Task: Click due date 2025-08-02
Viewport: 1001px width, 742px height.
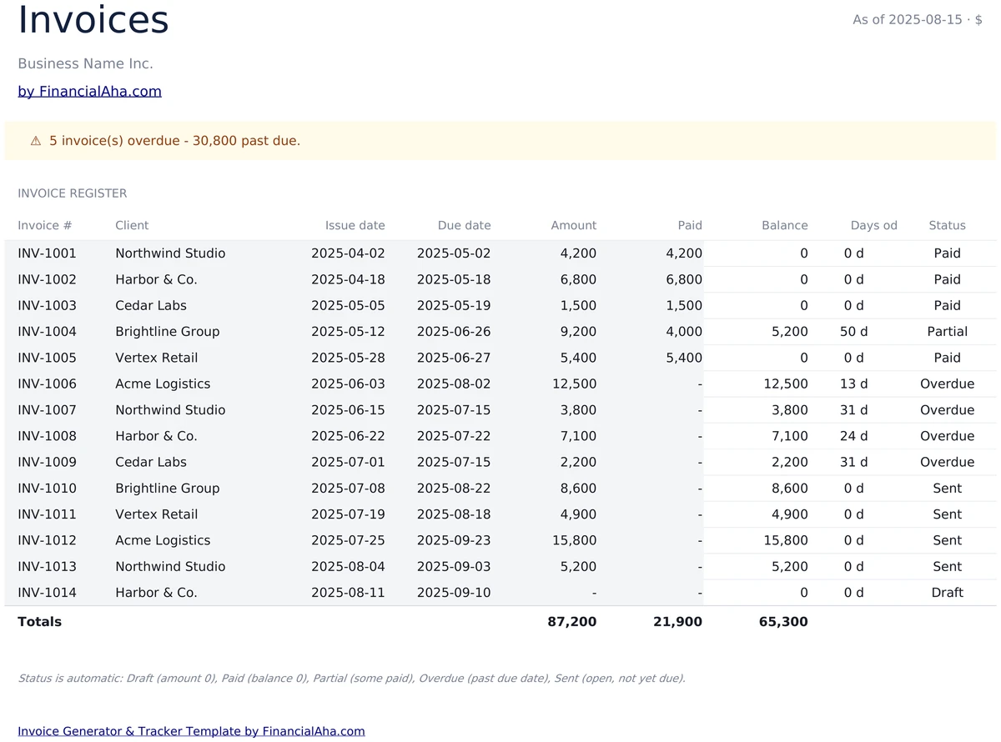Action: point(454,384)
